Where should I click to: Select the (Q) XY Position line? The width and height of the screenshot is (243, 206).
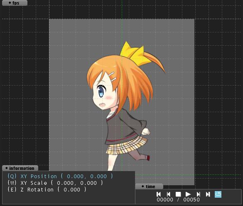pyautogui.click(x=60, y=176)
